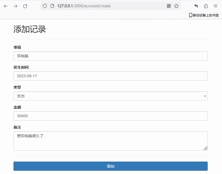The image size is (222, 174).
Task: Go forward to the next page
Action: click(x=15, y=6)
